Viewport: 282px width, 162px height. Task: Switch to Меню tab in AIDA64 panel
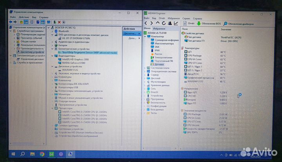pyautogui.click(x=147, y=28)
